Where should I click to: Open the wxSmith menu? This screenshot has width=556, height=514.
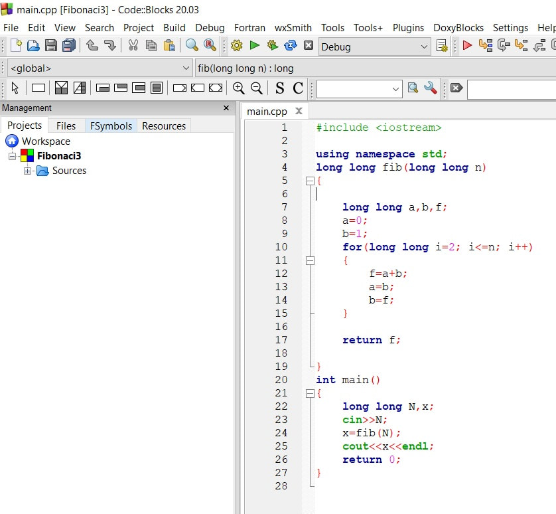(293, 28)
